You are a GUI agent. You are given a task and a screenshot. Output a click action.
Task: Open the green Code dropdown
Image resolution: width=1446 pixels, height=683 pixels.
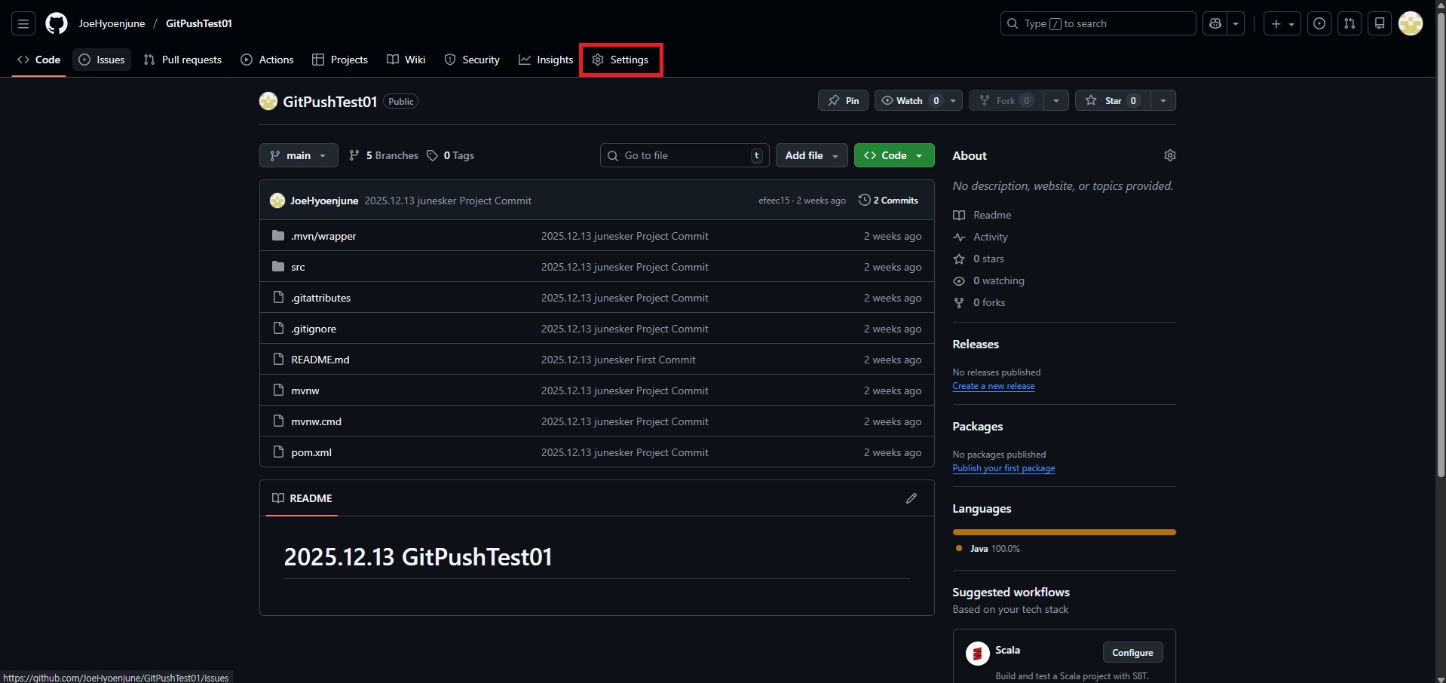(x=894, y=155)
